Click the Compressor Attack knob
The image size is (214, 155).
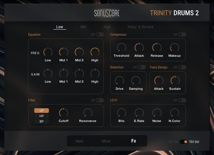coord(139,48)
